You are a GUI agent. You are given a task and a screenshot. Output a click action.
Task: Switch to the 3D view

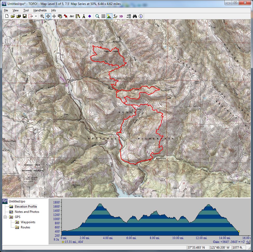pos(121,16)
